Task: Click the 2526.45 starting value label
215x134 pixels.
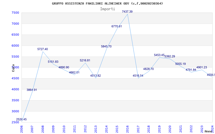Action: pos(21,120)
